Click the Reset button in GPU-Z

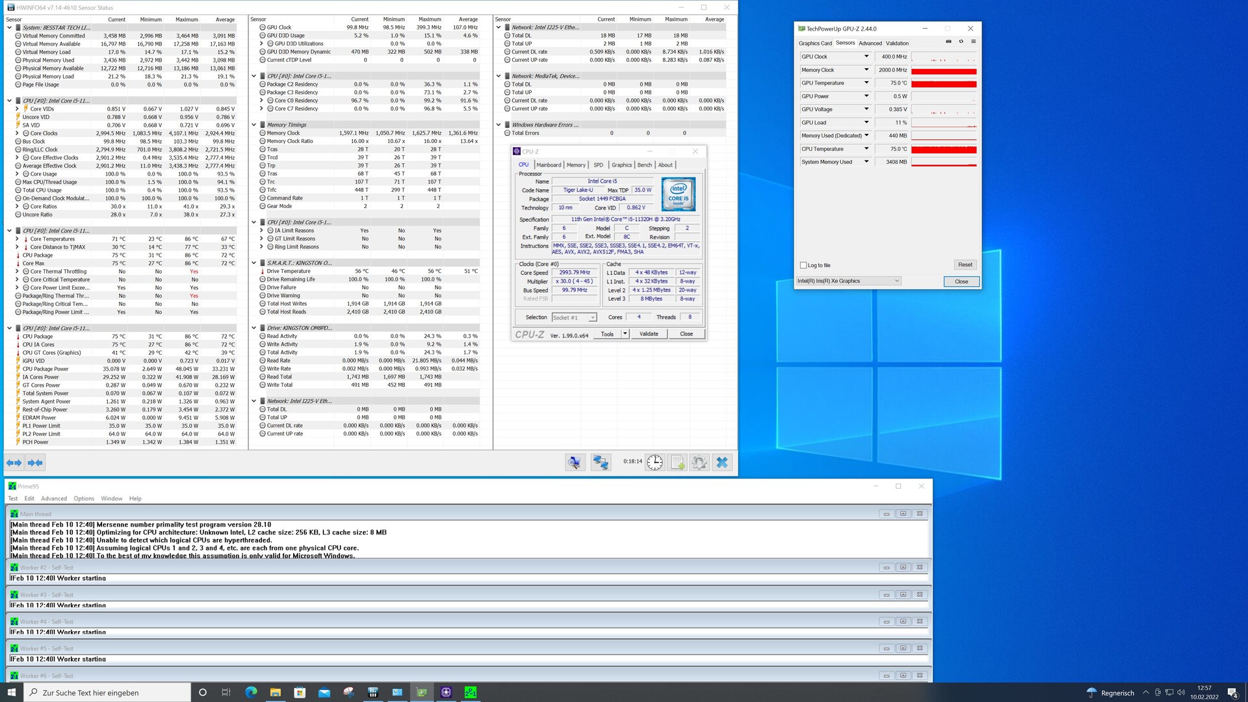[x=965, y=265]
